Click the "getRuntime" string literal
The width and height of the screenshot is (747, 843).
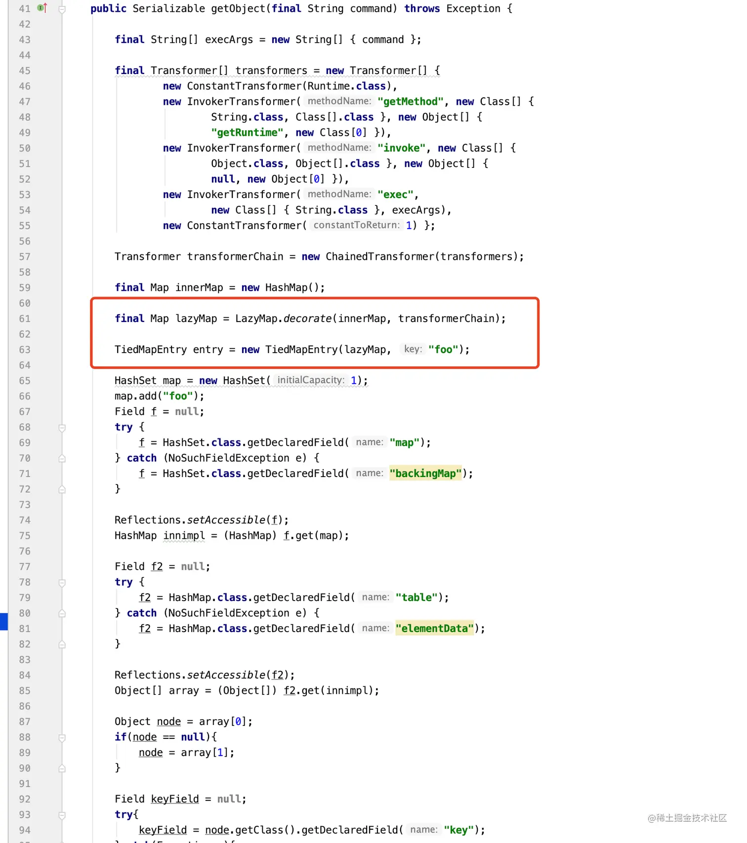coord(247,133)
